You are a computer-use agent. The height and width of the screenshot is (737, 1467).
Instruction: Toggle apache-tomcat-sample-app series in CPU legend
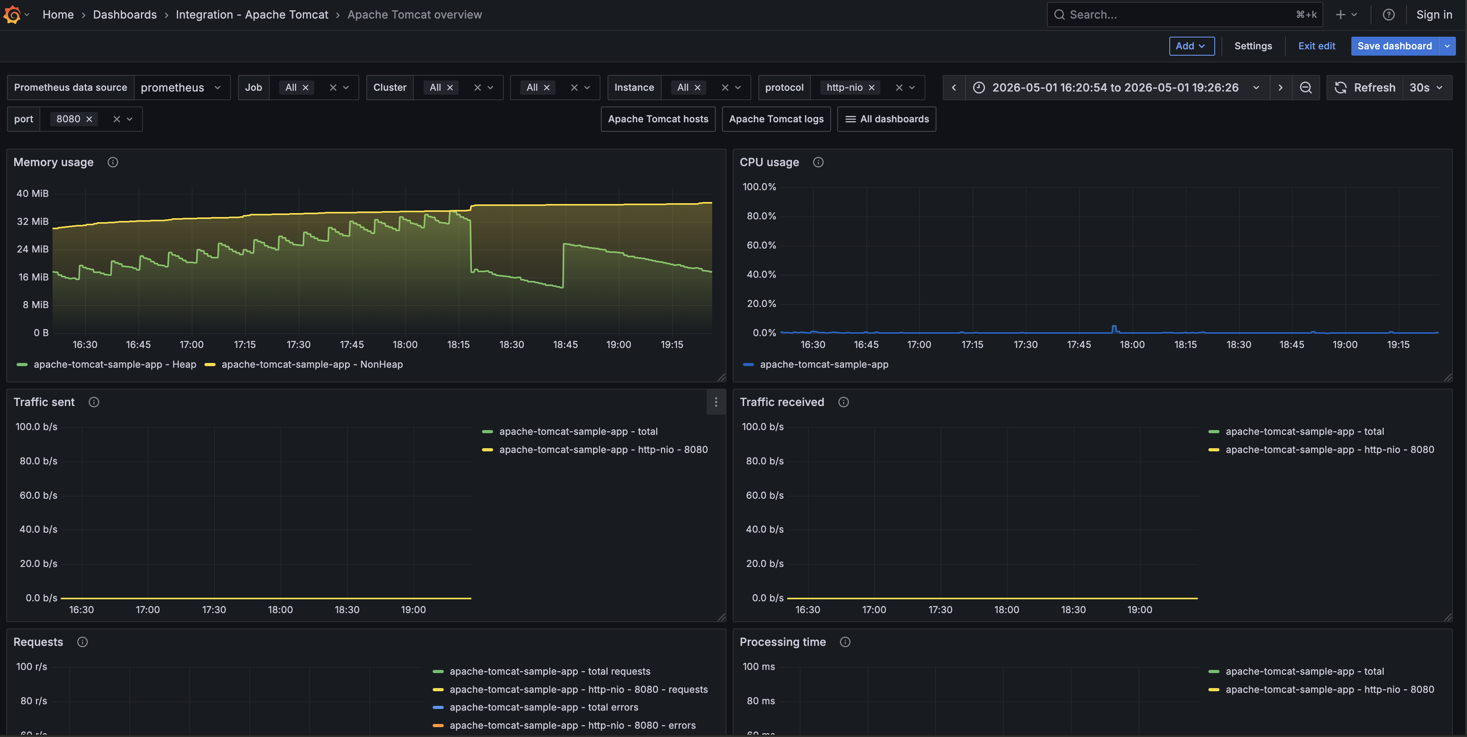point(824,364)
